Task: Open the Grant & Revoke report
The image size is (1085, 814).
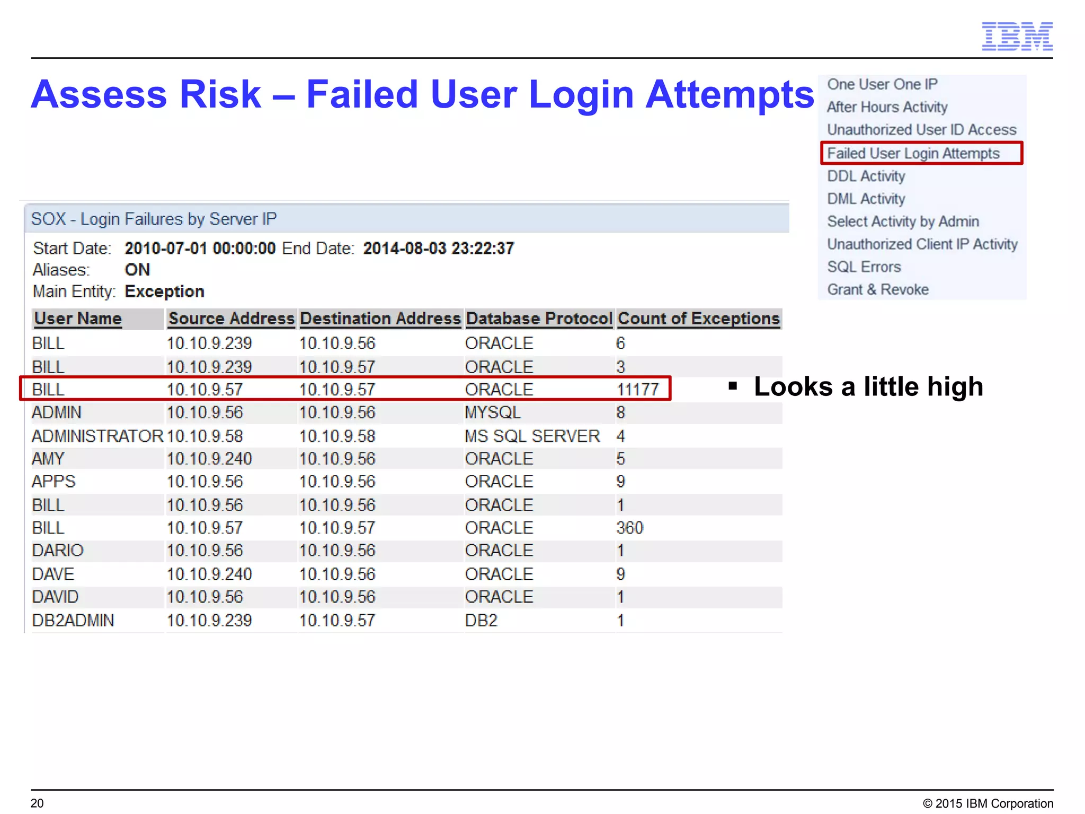Action: click(878, 290)
